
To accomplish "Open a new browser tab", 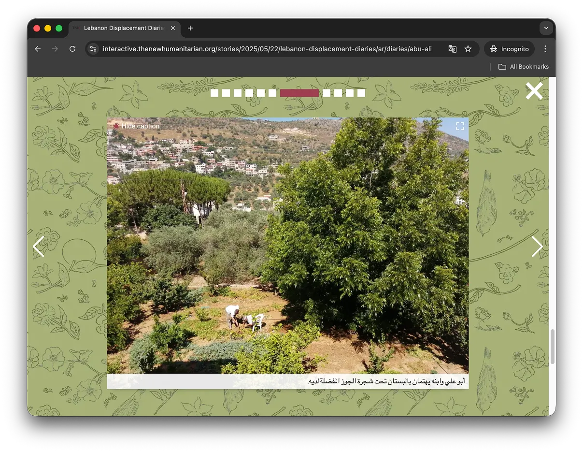I will click(x=190, y=28).
